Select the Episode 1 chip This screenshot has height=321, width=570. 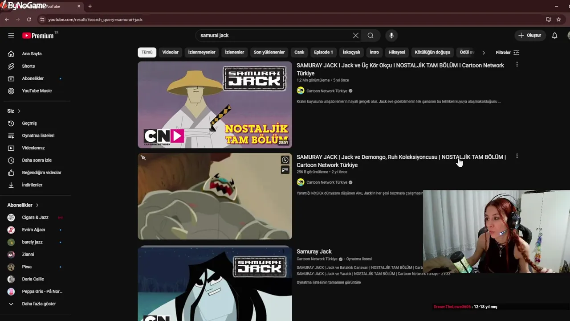pos(323,52)
